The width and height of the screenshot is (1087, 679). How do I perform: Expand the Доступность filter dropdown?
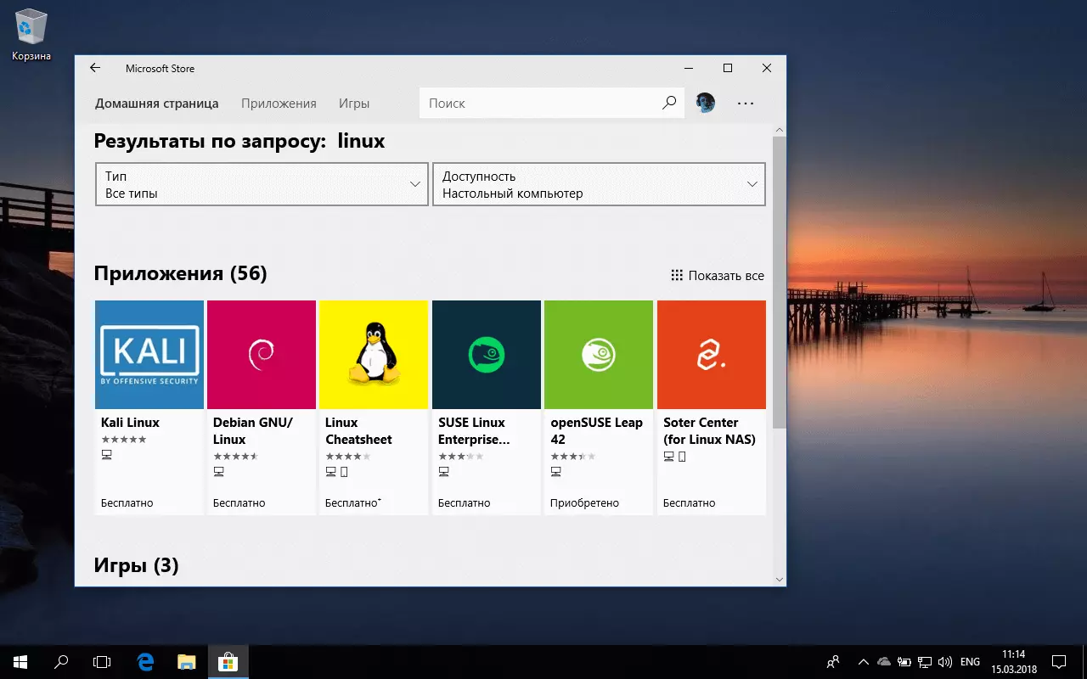click(x=600, y=184)
